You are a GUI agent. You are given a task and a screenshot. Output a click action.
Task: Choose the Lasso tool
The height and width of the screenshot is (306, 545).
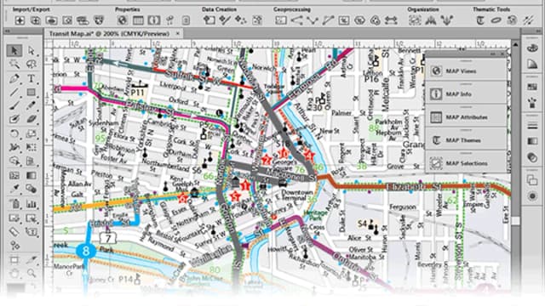pos(32,65)
